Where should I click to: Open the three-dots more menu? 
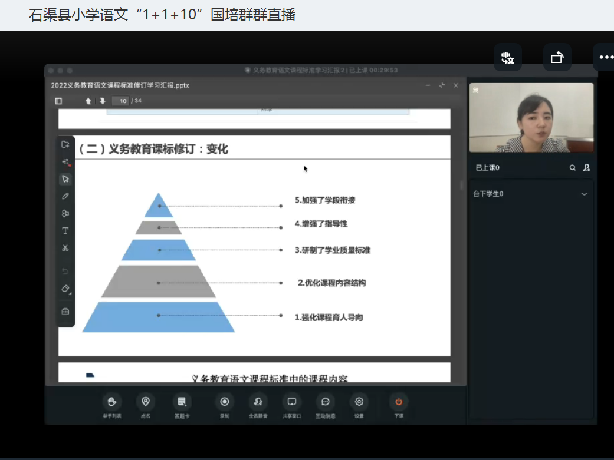(x=606, y=57)
